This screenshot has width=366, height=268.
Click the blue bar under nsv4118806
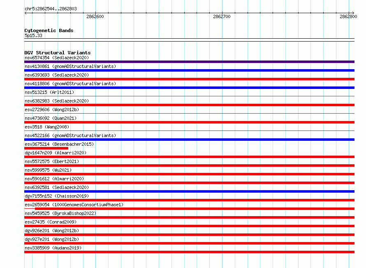pyautogui.click(x=189, y=88)
